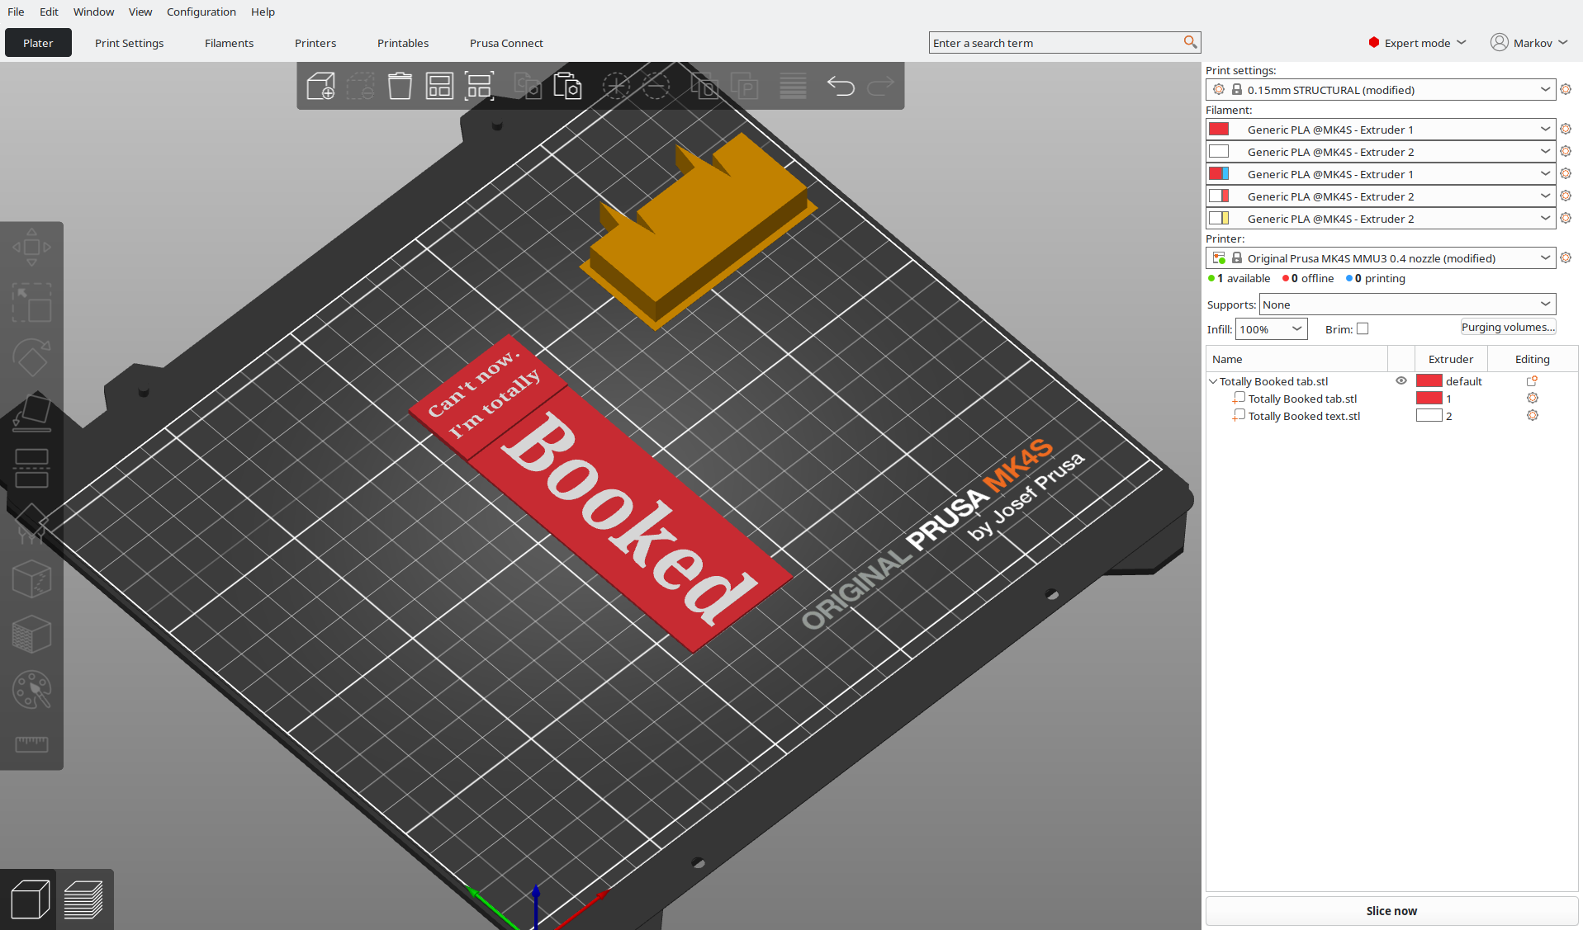Viewport: 1583px width, 930px height.
Task: Switch to the Filaments tab
Action: [229, 43]
